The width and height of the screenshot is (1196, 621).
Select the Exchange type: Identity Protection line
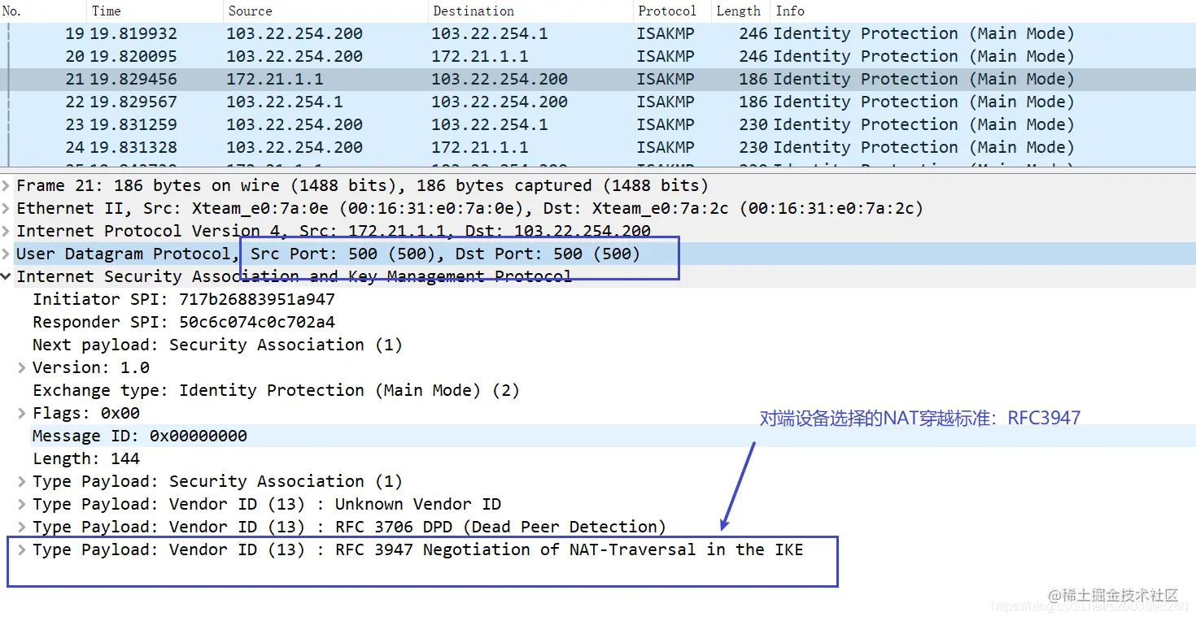click(276, 390)
